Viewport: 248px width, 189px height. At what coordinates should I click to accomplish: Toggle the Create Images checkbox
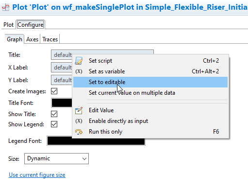54,91
